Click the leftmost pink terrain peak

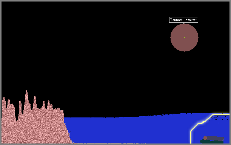4,102
